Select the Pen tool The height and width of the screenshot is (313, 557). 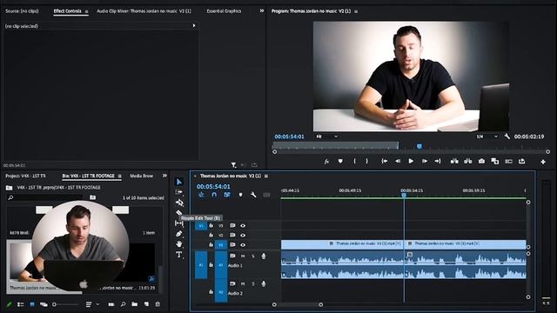coord(178,234)
